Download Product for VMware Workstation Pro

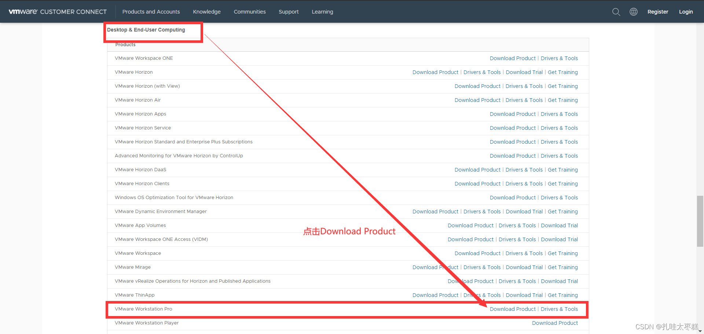(513, 309)
